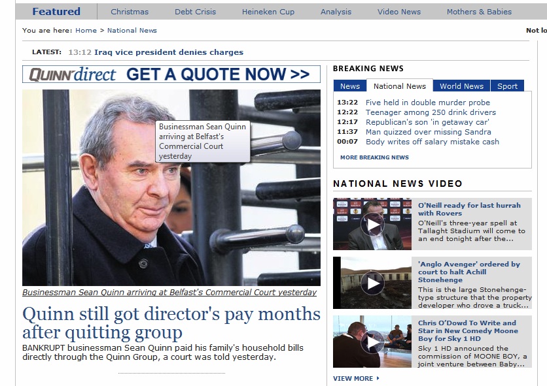This screenshot has height=386, width=547.
Task: Play the Anglo Avenger Achill Stonehenge video
Action: 372,283
